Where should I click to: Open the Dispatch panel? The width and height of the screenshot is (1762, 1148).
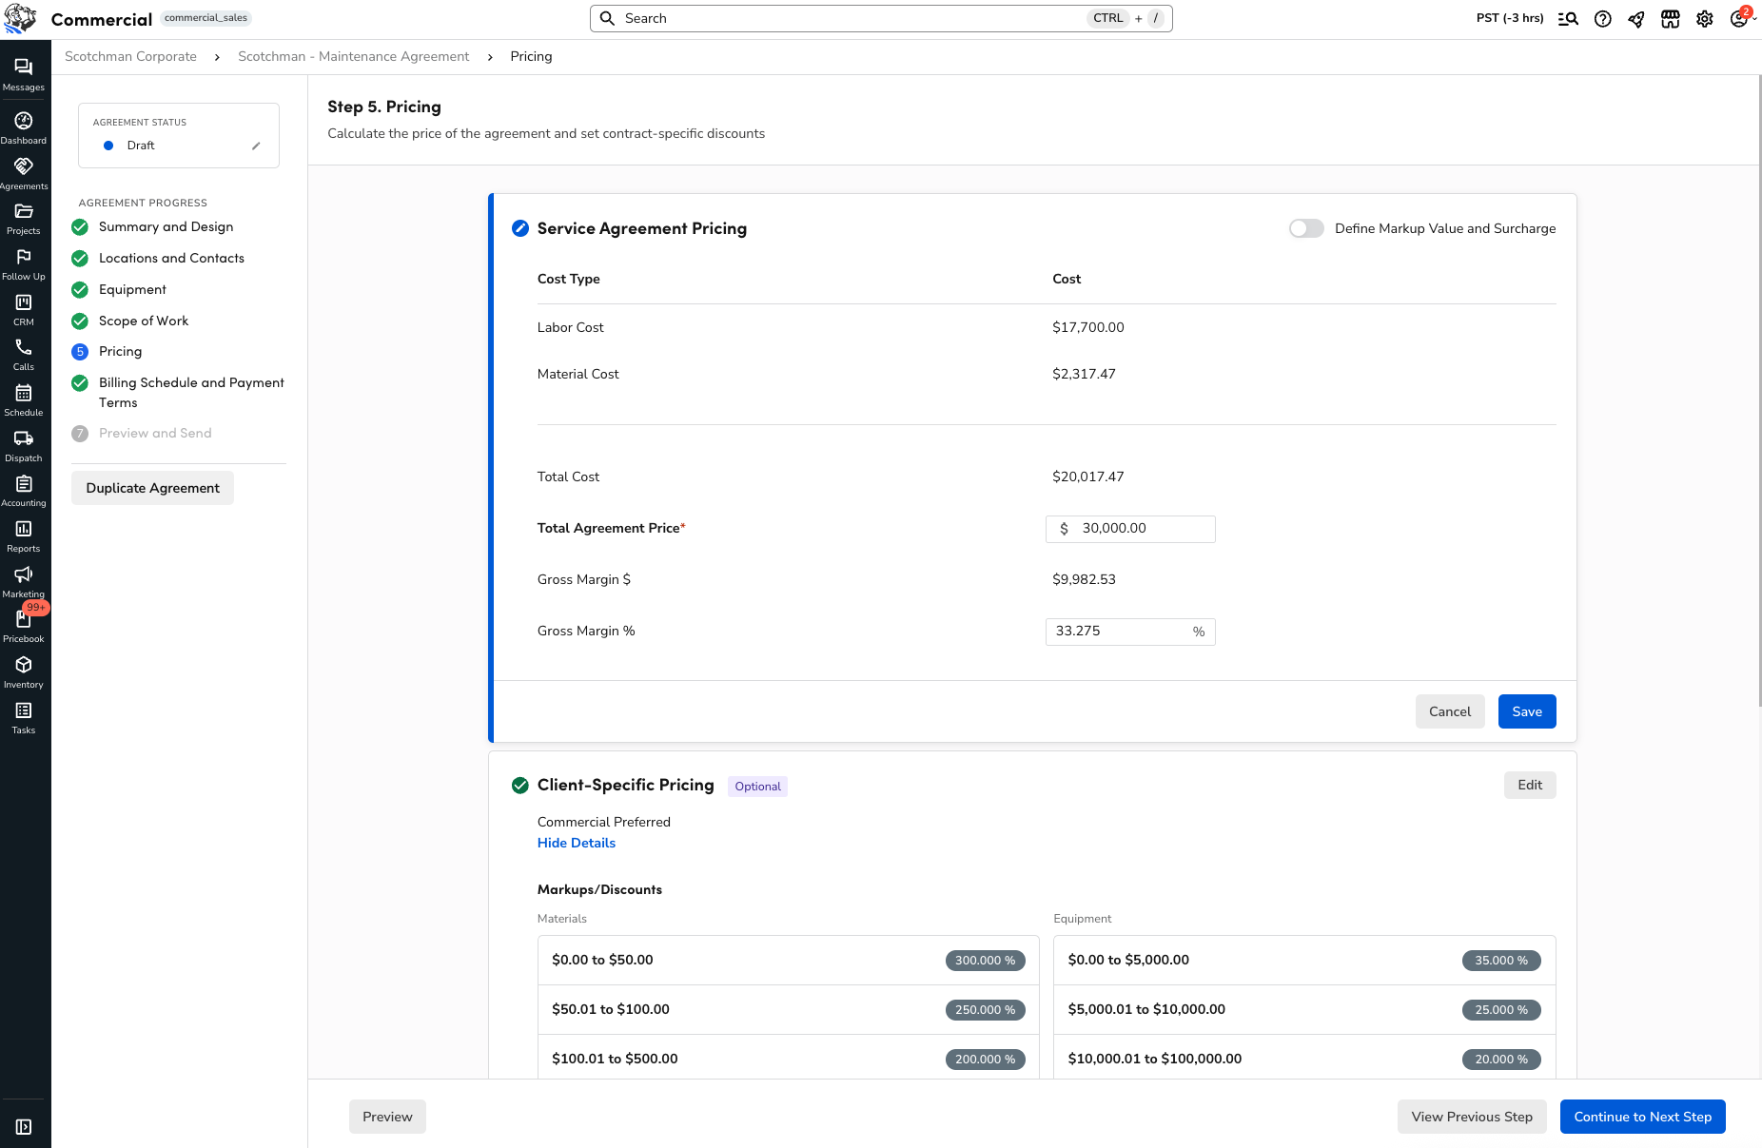tap(24, 444)
